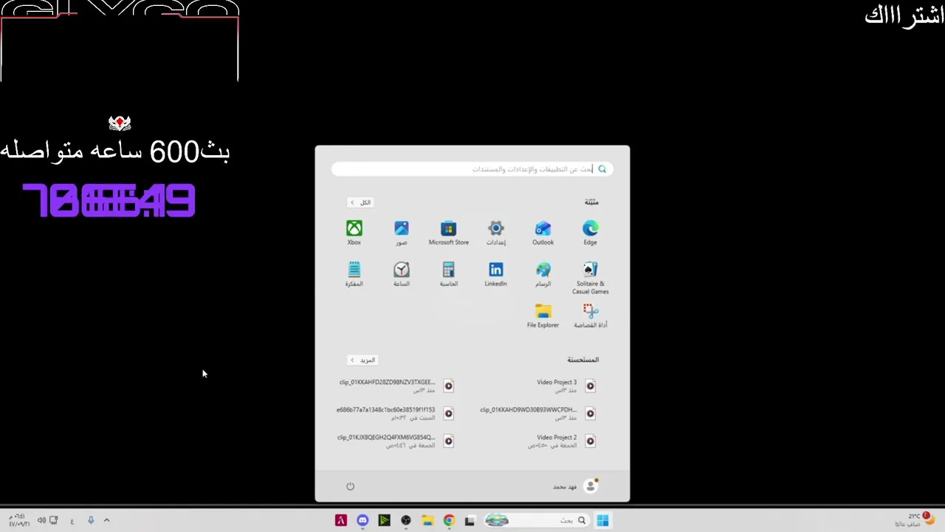The width and height of the screenshot is (945, 532).
Task: Click the magnifier icon in Start search
Action: [602, 169]
